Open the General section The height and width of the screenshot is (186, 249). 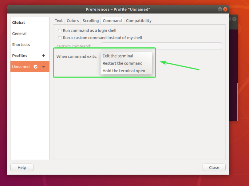coord(19,34)
